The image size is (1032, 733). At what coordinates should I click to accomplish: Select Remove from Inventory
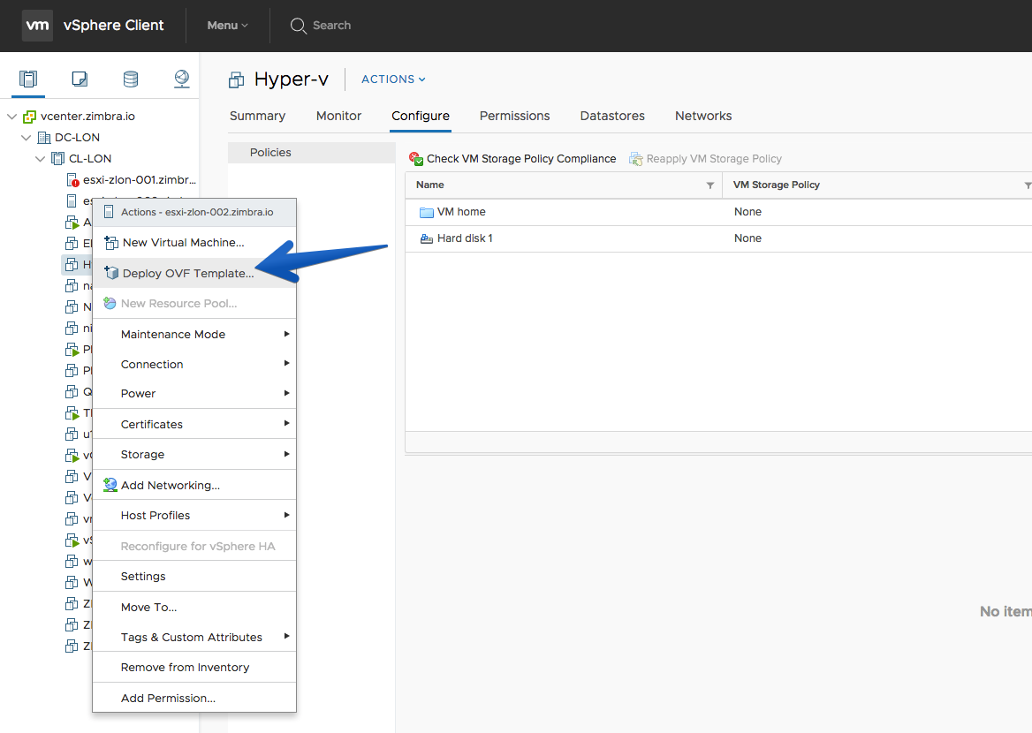coord(194,667)
